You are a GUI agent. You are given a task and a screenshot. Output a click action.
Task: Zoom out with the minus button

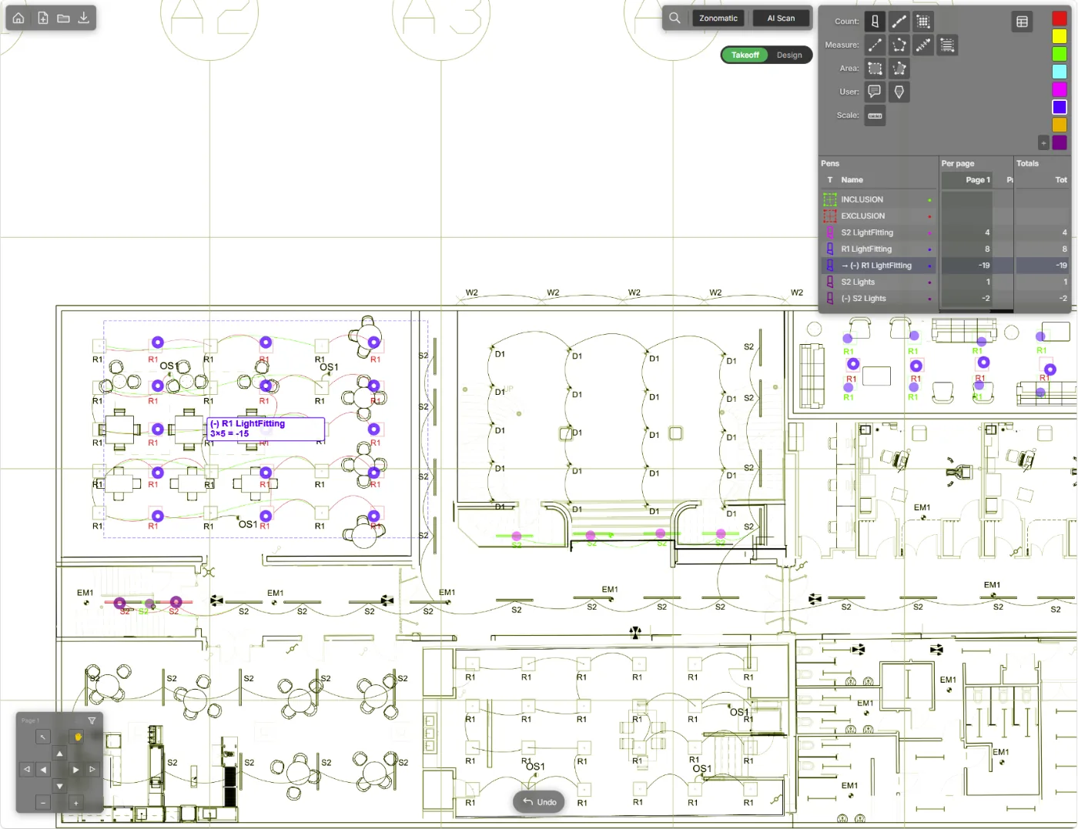pos(43,803)
